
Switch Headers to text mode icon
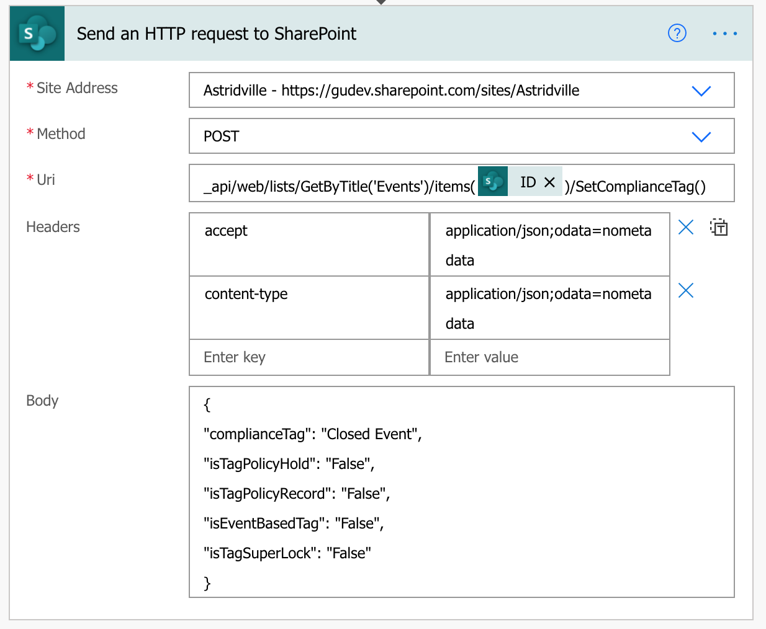pos(719,228)
